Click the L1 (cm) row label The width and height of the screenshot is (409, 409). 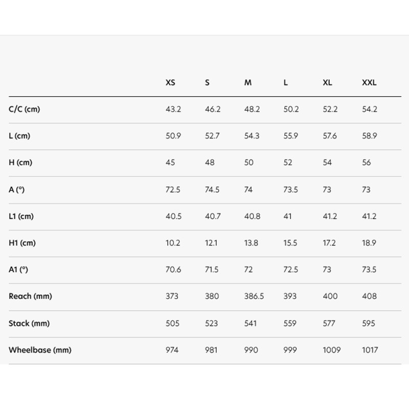tap(21, 216)
